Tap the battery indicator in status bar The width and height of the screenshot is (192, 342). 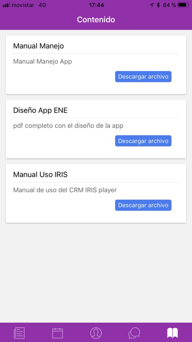pos(183,5)
